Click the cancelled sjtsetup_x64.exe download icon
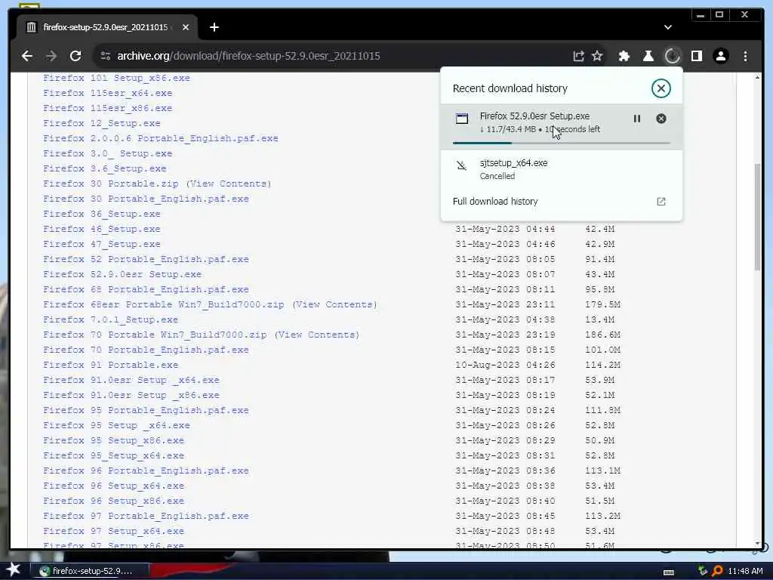The width and height of the screenshot is (773, 580). (461, 165)
